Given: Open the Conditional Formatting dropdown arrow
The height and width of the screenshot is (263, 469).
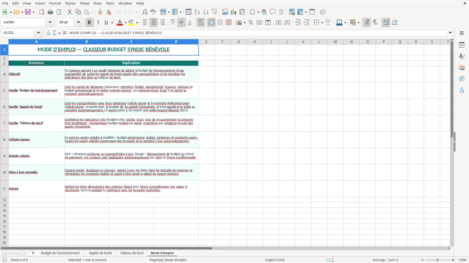Looking at the screenshot, I should pyautogui.click(x=358, y=23).
